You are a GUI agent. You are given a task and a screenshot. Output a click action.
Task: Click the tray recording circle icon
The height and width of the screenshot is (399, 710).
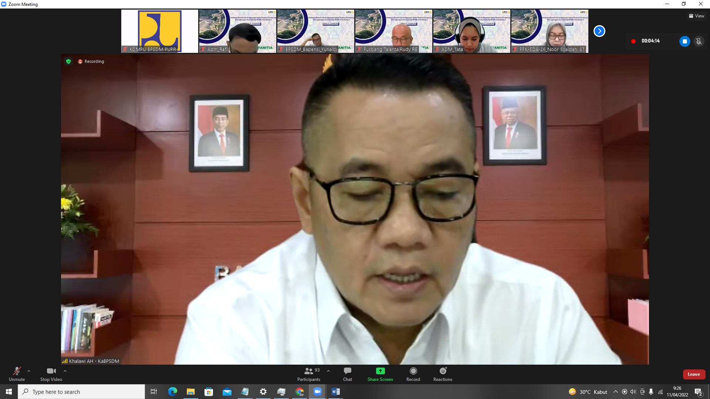(624, 392)
